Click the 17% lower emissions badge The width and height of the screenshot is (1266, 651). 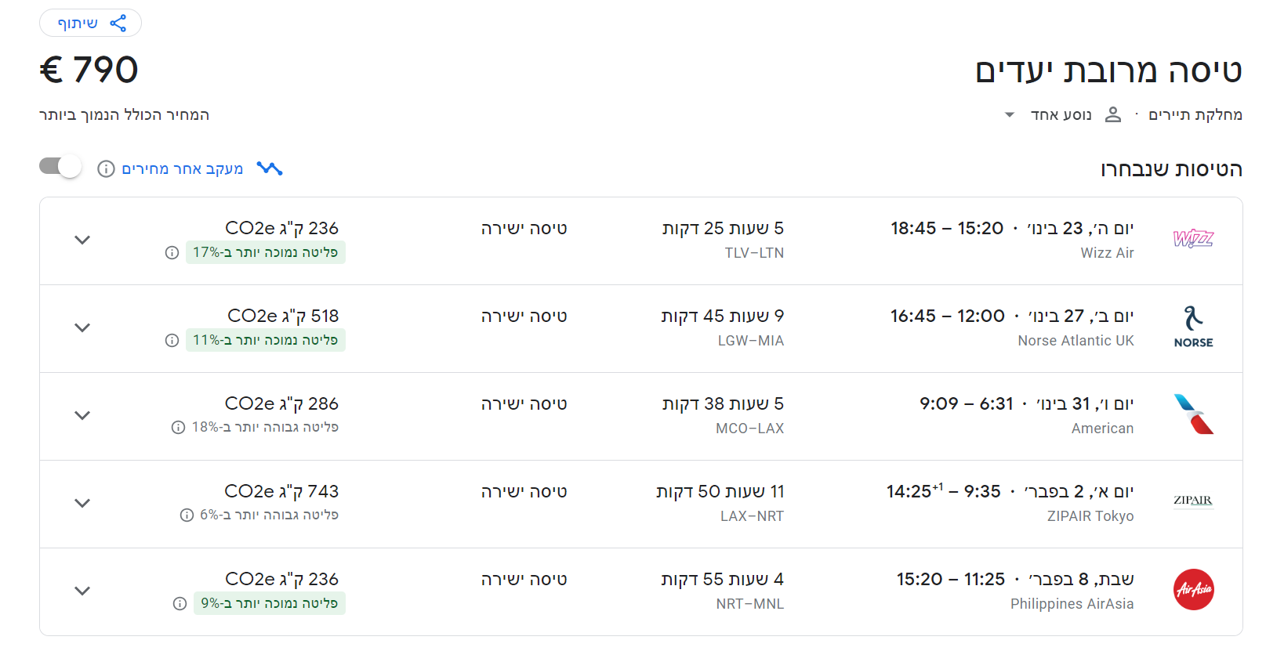coord(266,252)
